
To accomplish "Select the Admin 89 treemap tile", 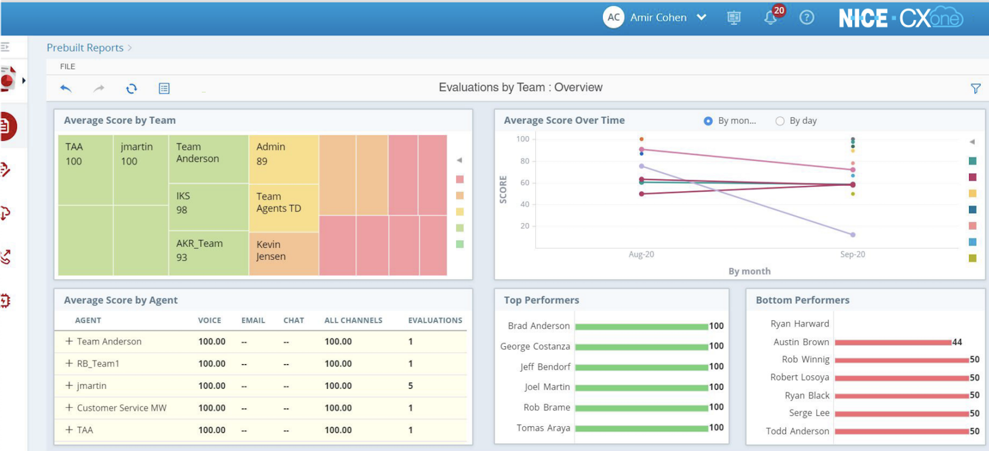I will point(284,159).
